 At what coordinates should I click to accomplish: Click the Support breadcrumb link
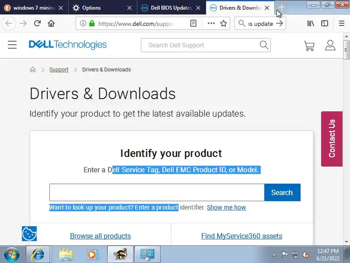[x=59, y=70]
